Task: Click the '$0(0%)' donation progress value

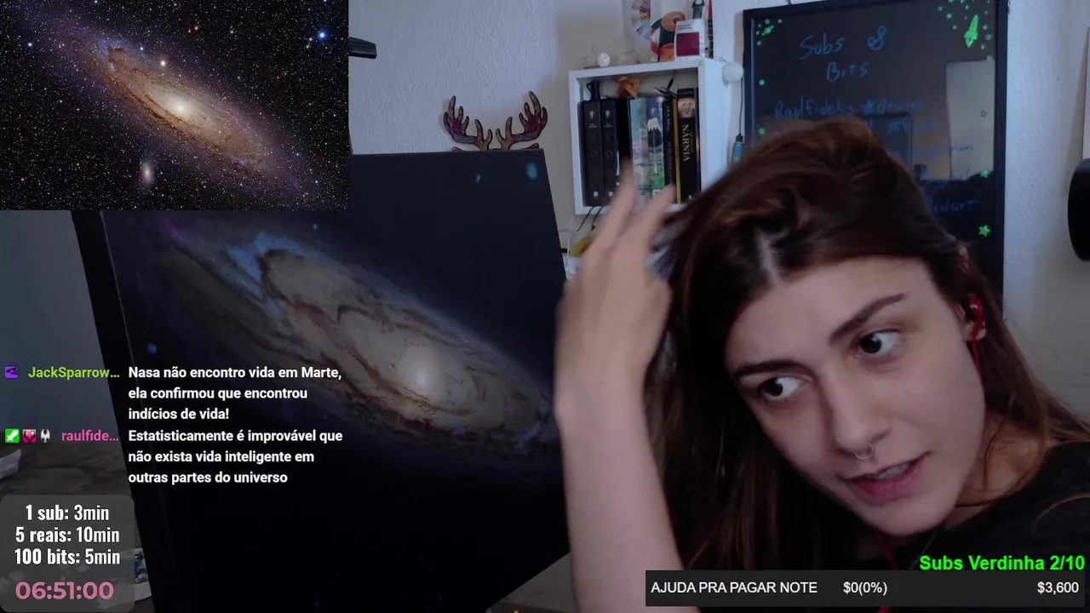Action: tap(865, 587)
